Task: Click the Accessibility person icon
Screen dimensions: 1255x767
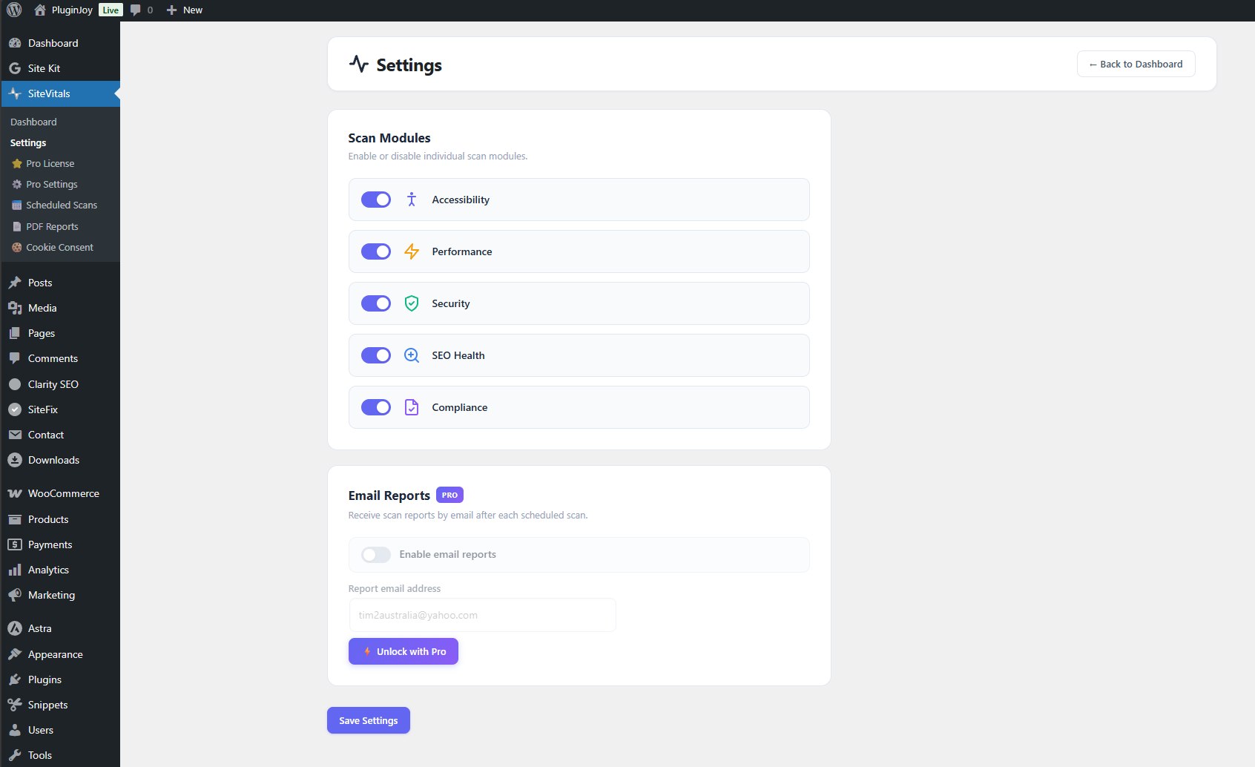Action: click(411, 200)
